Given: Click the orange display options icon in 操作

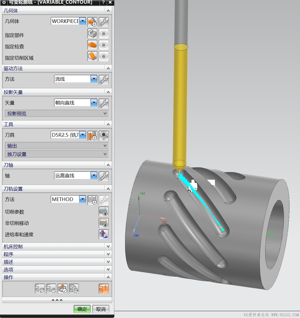Looking at the screenshot, I should tap(104, 289).
